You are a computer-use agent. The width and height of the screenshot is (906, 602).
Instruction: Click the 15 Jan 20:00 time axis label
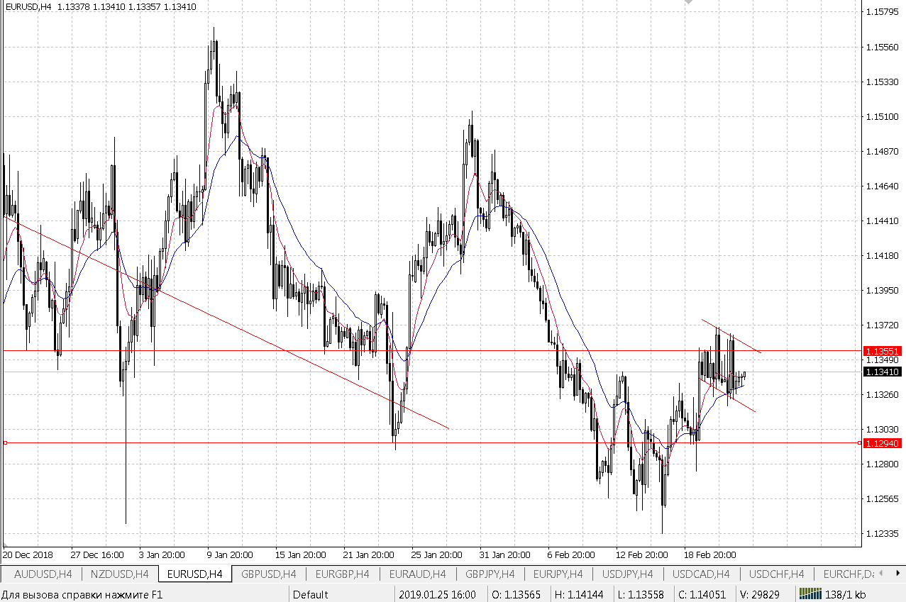[301, 554]
